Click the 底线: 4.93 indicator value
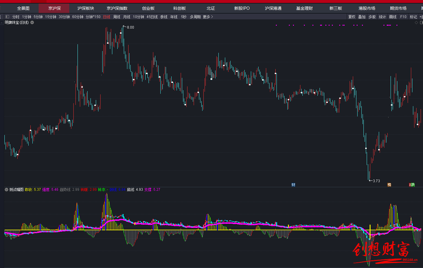 [135, 190]
